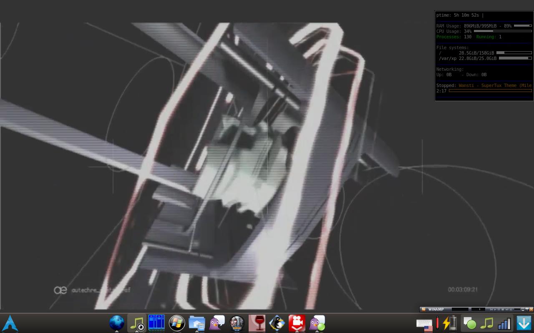Screen dimensions: 534x333
Task: Click the Networking Up/Down readout
Action: point(461,75)
